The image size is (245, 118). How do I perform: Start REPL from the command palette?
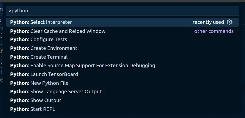[x=33, y=109]
